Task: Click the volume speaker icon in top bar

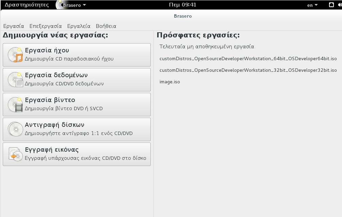Action: (x=340, y=5)
